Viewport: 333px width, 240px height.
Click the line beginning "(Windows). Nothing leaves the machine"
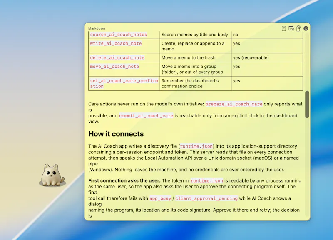pyautogui.click(x=186, y=170)
